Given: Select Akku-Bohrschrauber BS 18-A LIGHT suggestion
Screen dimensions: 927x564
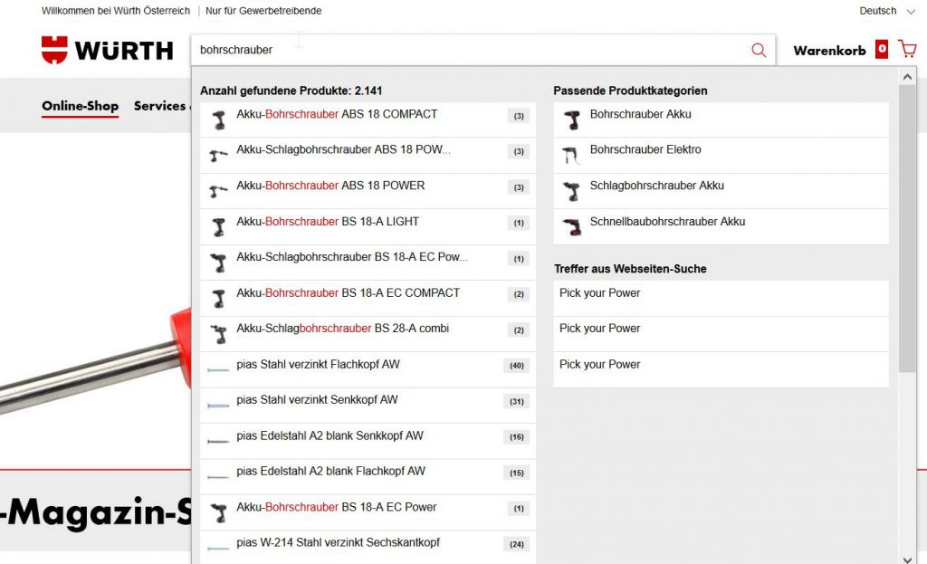Looking at the screenshot, I should 368,227.
